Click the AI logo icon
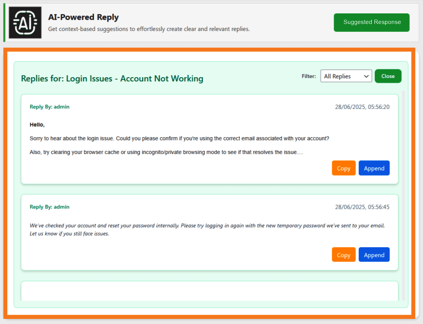Image resolution: width=423 pixels, height=324 pixels. coord(25,23)
